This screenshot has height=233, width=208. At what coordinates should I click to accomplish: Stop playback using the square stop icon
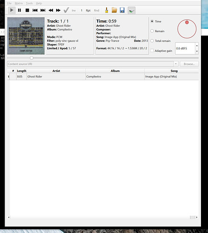tap(27, 10)
